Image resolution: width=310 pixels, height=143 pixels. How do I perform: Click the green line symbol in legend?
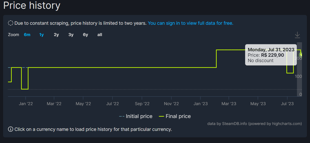[162, 116]
